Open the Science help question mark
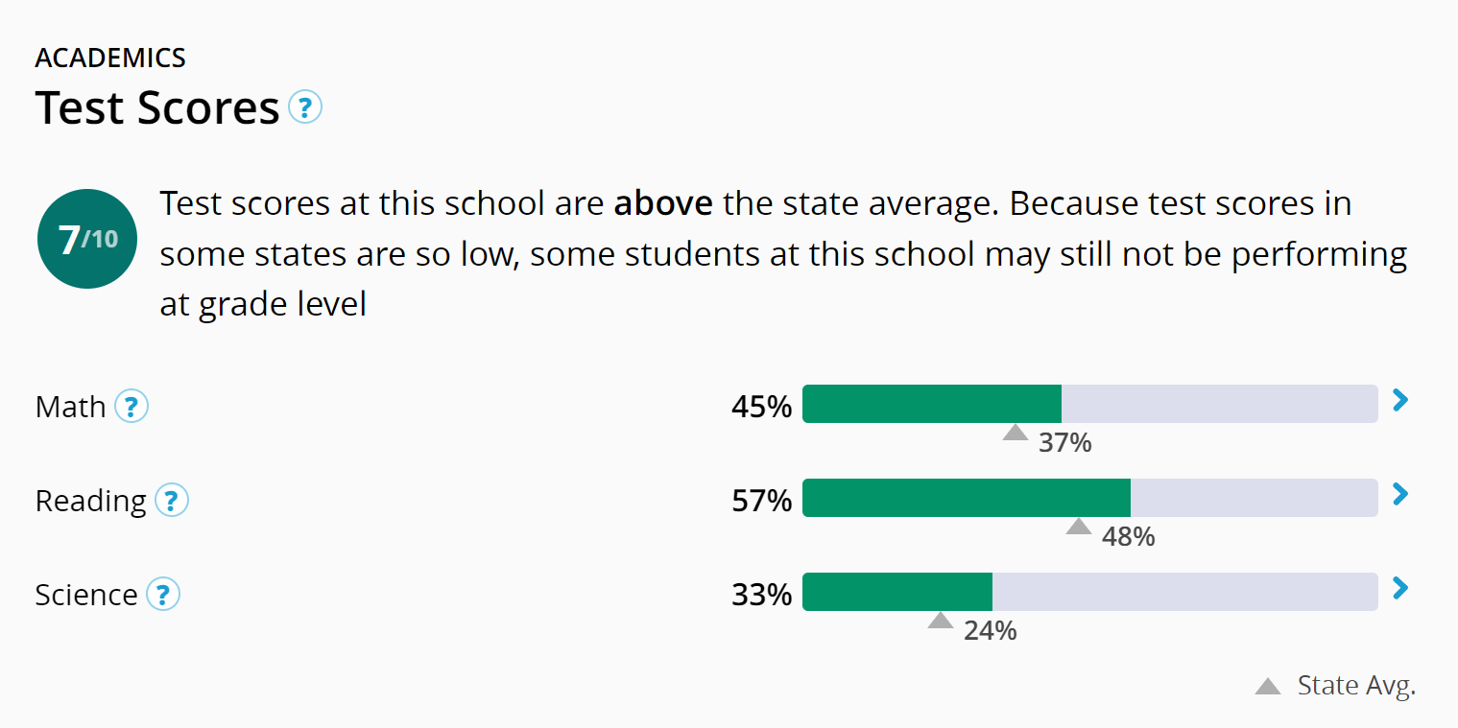Screen dimensions: 1458x728 coord(163,595)
